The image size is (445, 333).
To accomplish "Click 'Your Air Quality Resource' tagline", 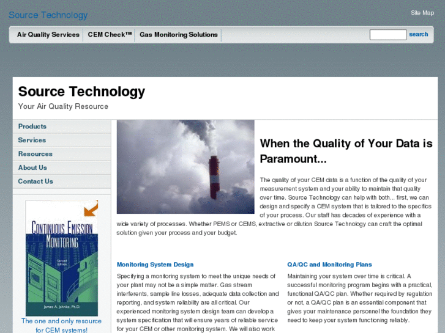I will point(63,106).
